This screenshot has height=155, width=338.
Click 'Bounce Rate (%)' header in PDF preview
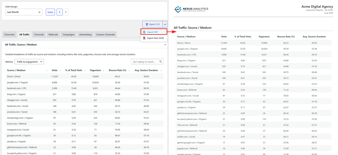tap(286, 37)
